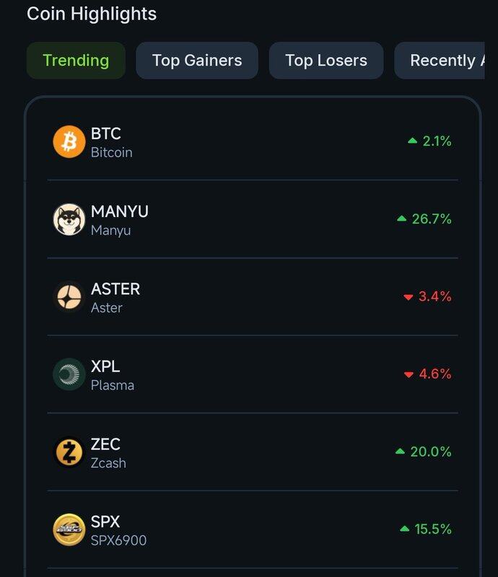The height and width of the screenshot is (577, 498).
Task: Click Aster's 3.4% loss value
Action: coord(428,296)
